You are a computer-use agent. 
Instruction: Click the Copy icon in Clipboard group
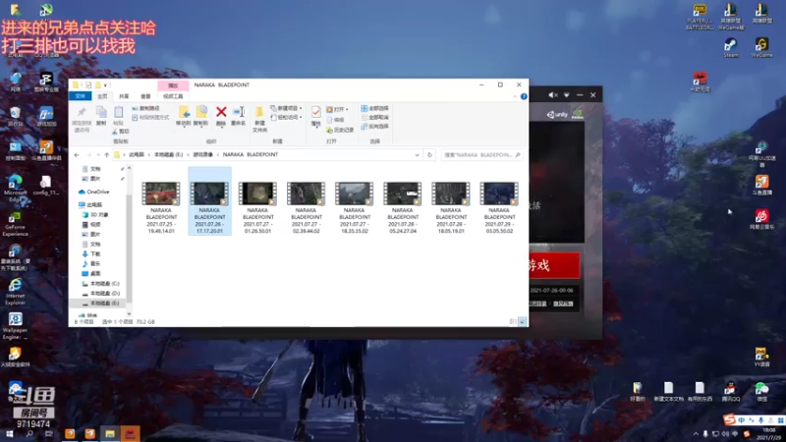[x=101, y=115]
